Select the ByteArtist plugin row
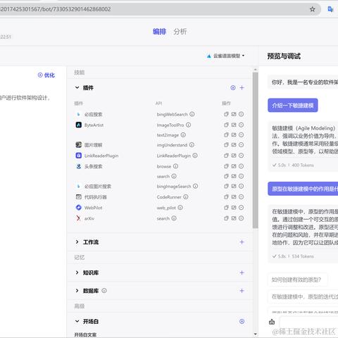338x338 pixels. (x=94, y=125)
